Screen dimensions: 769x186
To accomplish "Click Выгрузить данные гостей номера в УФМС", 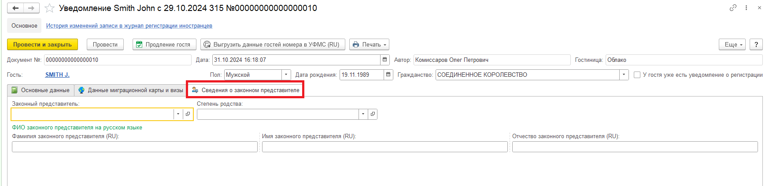I will pos(273,44).
